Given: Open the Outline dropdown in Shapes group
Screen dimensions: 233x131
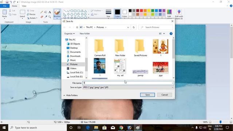Looking at the screenshot, I should [x=96, y=11].
